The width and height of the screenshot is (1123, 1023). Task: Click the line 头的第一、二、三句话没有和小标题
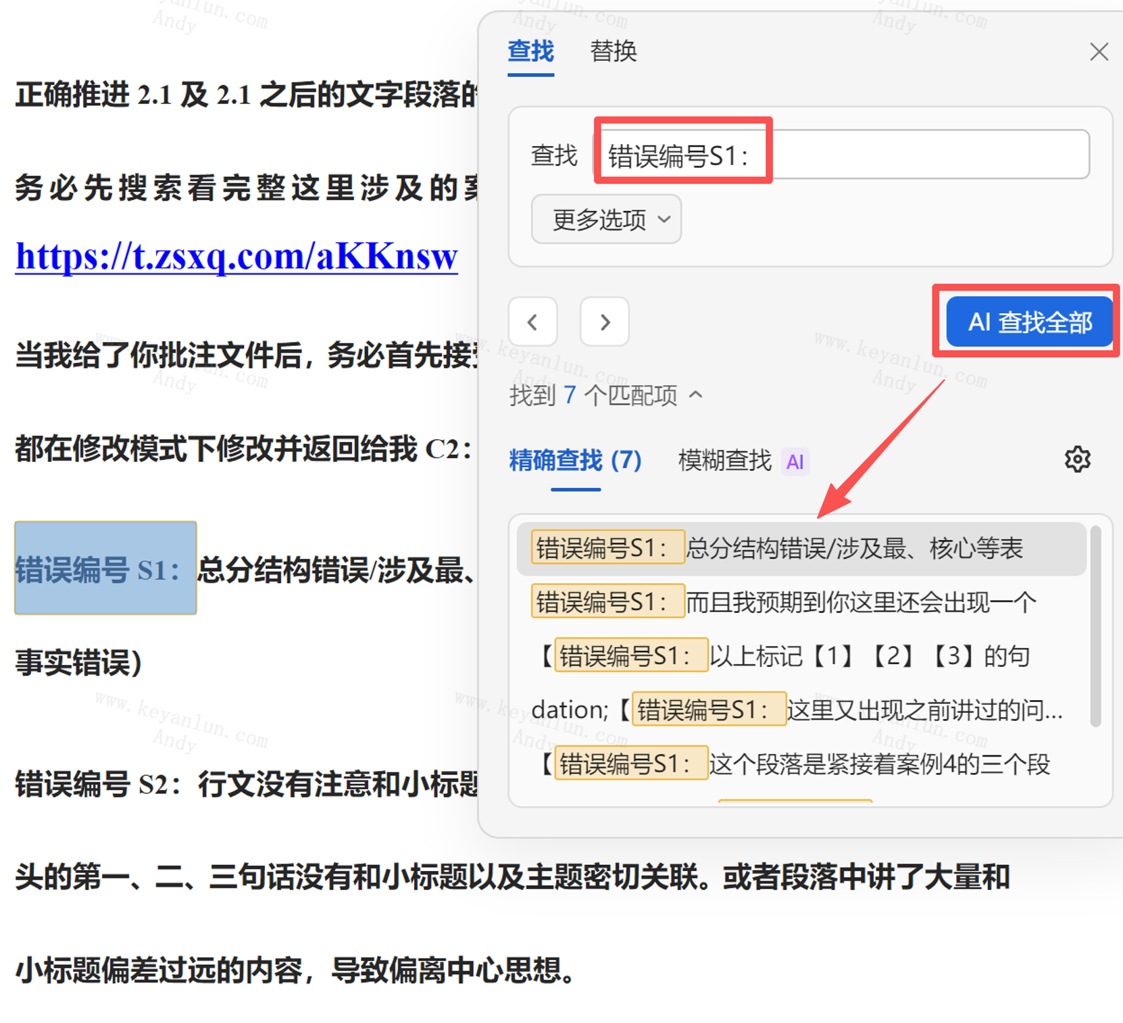pyautogui.click(x=512, y=877)
